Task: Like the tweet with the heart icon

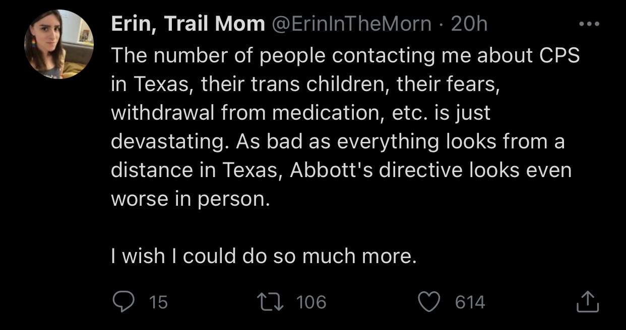Action: (x=429, y=302)
